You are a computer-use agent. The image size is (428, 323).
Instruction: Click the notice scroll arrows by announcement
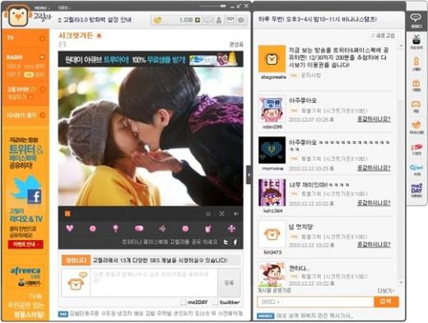tap(59, 20)
